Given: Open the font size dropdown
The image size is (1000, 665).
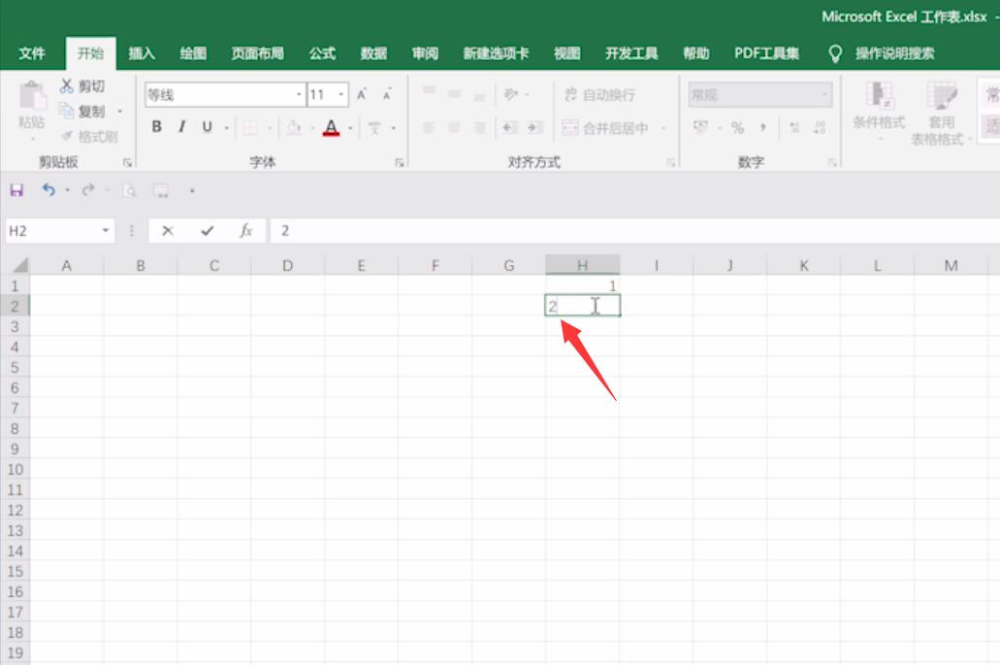Looking at the screenshot, I should coord(341,95).
